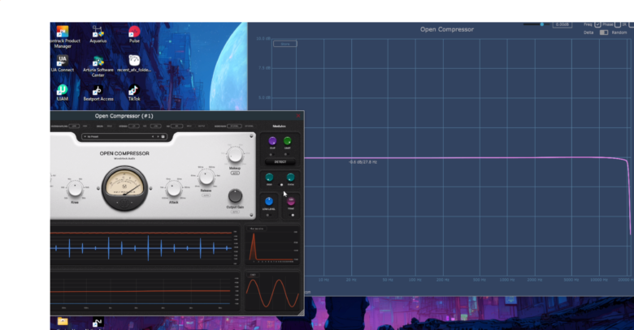
Task: Enable the Freq checkbox
Action: (x=598, y=24)
